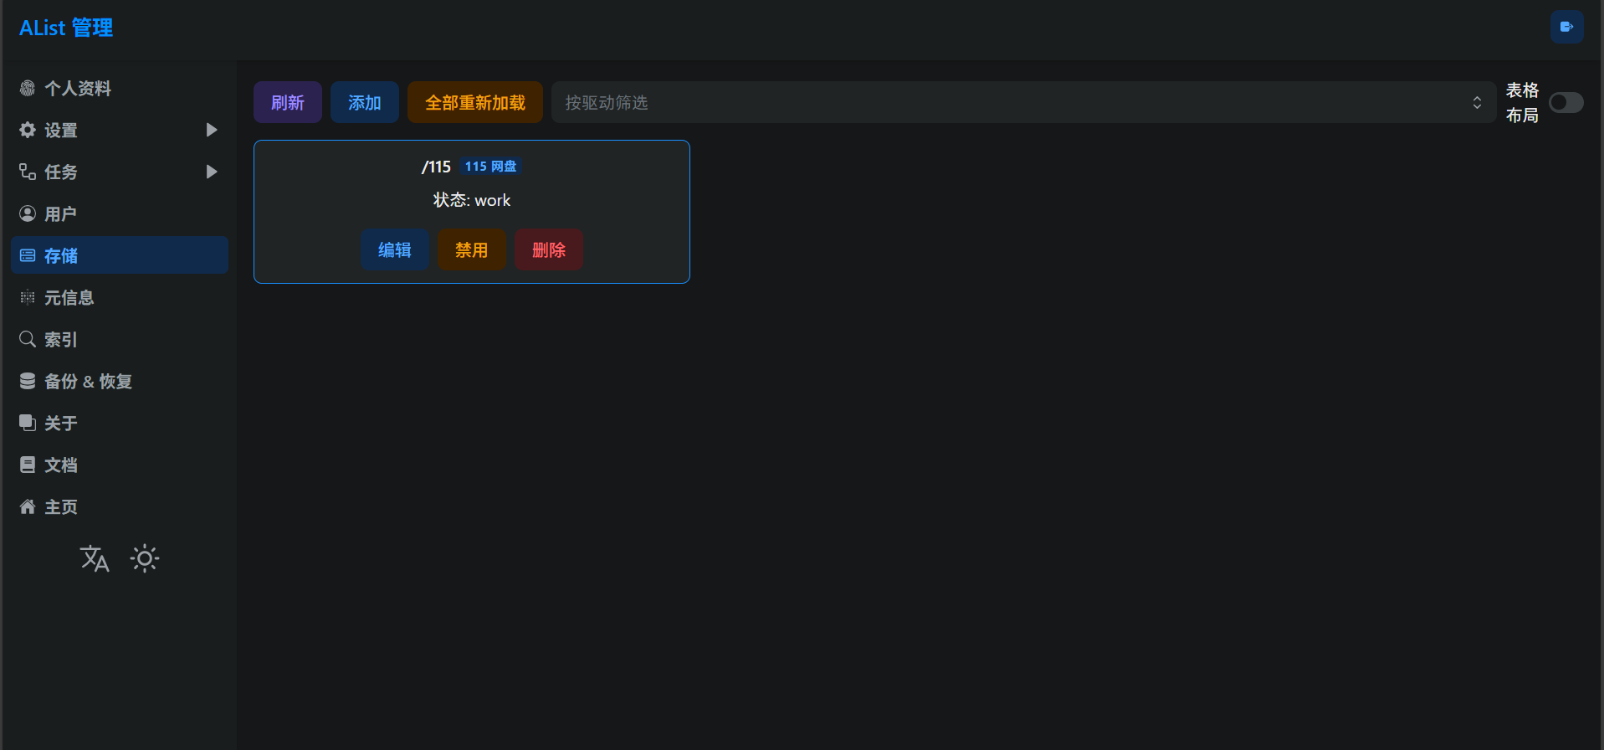Screen dimensions: 1604x750
Task: Go to 主页 from the sidebar
Action: tap(120, 506)
